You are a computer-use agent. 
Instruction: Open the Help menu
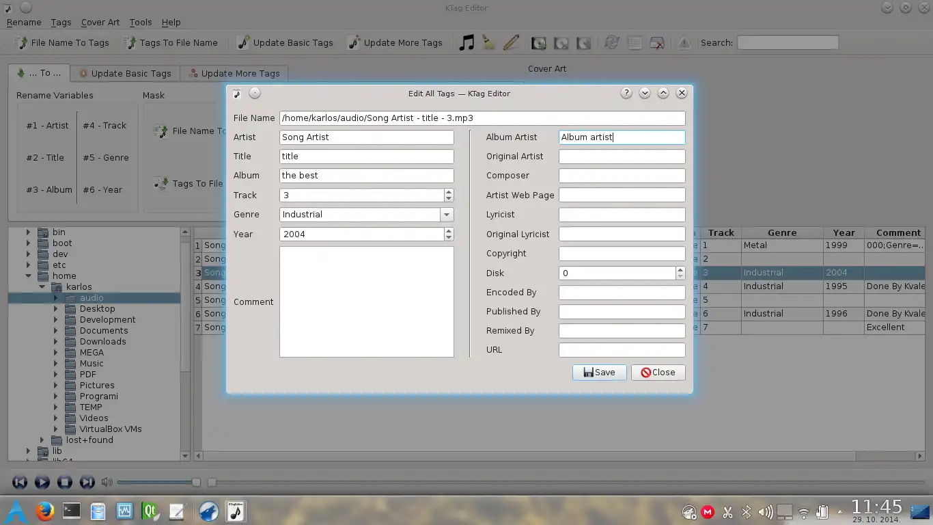(171, 22)
